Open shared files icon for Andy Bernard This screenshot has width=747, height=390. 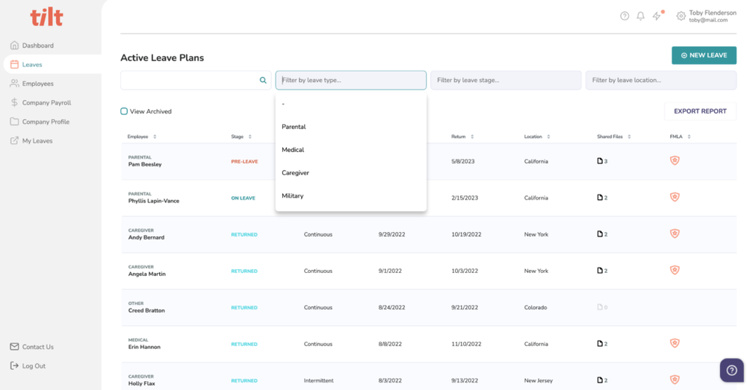coord(602,234)
